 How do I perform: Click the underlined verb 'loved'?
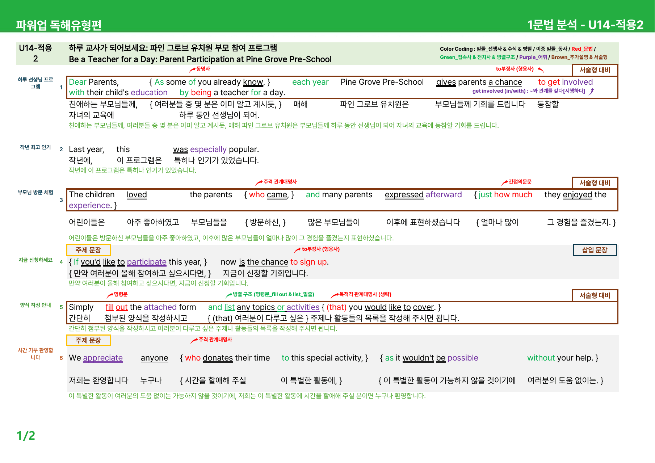click(137, 195)
